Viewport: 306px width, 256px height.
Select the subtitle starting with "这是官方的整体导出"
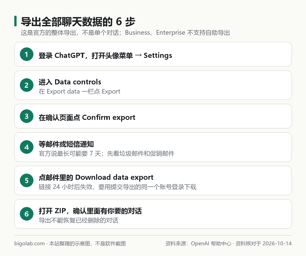(x=125, y=33)
